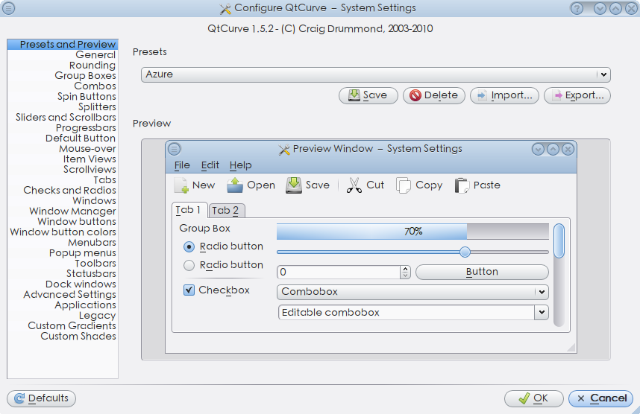Toggle the Checkbox option
The image size is (640, 414).
coord(189,290)
